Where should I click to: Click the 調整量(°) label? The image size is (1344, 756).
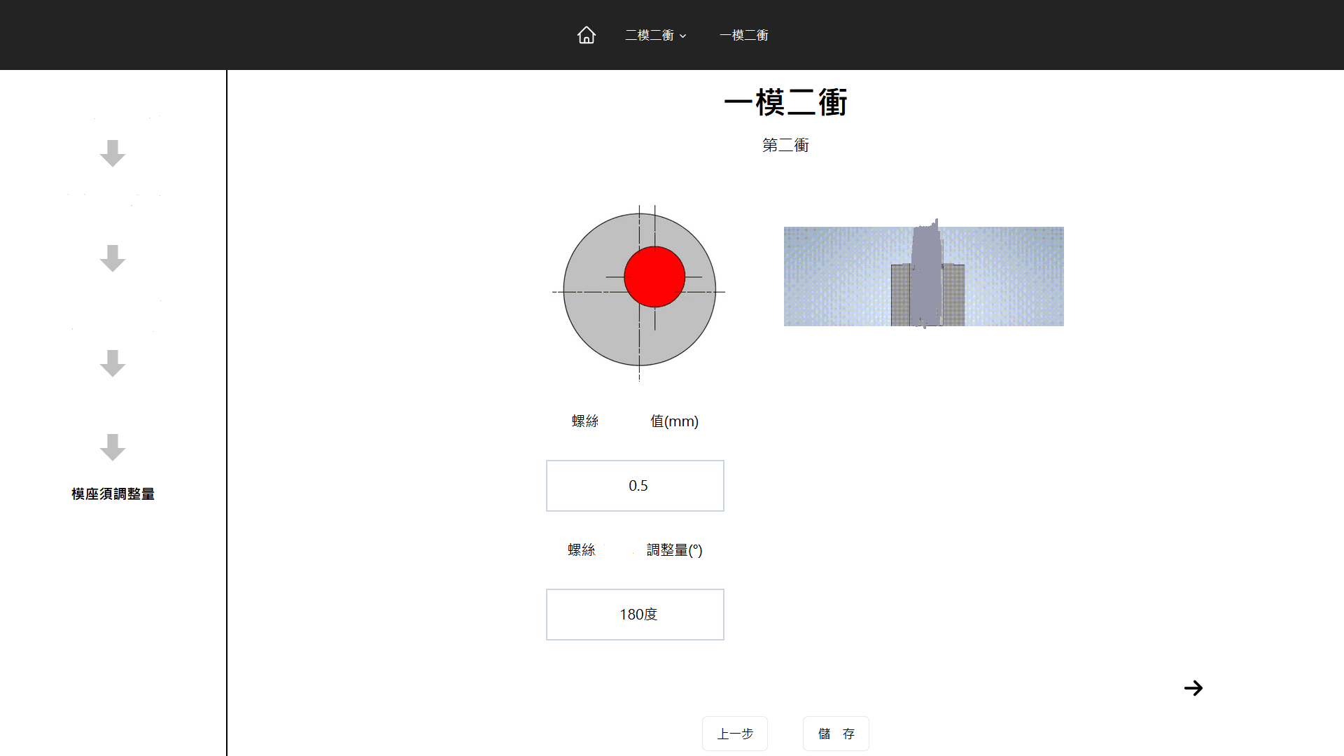(x=674, y=550)
